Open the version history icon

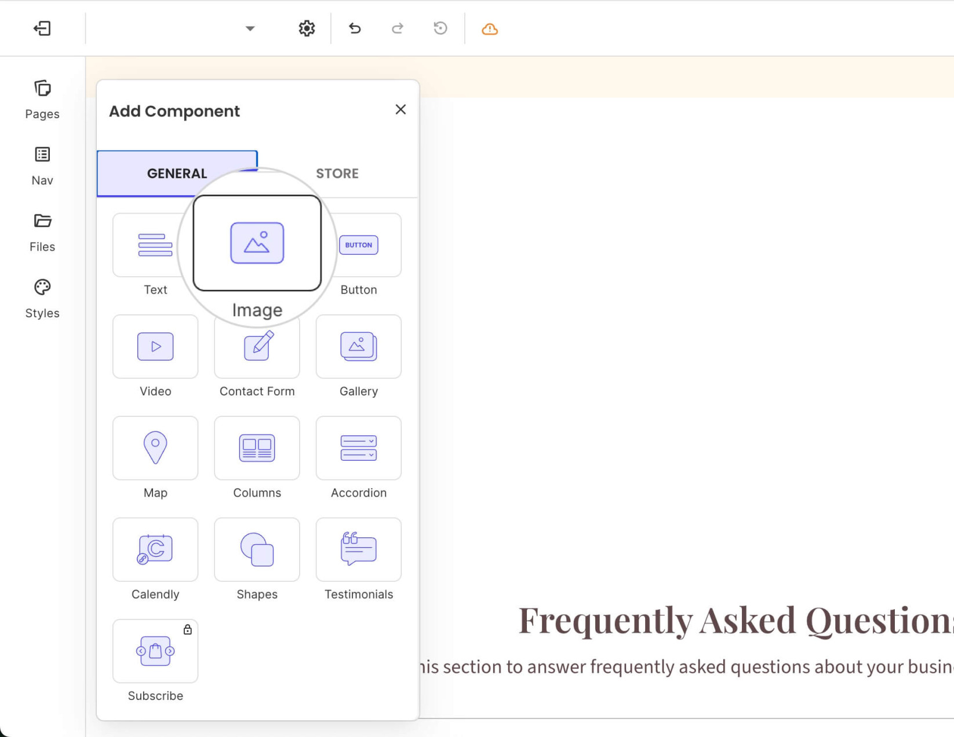pyautogui.click(x=440, y=28)
